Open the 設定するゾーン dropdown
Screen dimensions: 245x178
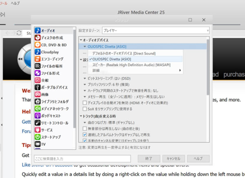[155, 30]
